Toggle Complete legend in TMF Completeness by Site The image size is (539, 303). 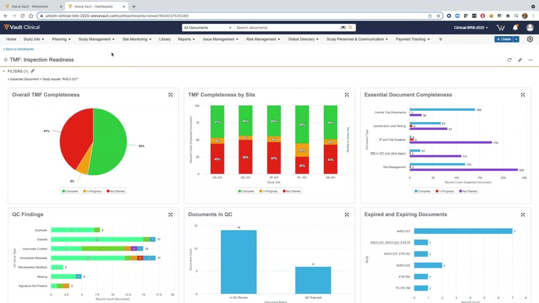[x=246, y=191]
